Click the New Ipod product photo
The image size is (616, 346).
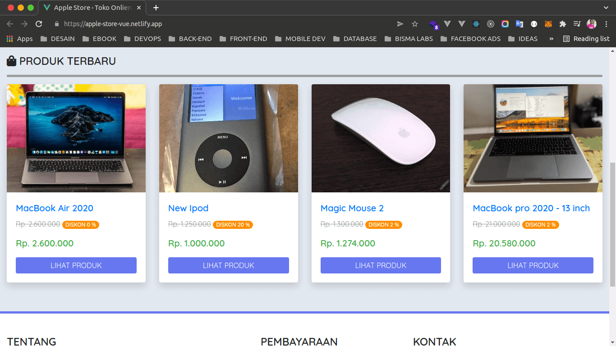point(229,138)
